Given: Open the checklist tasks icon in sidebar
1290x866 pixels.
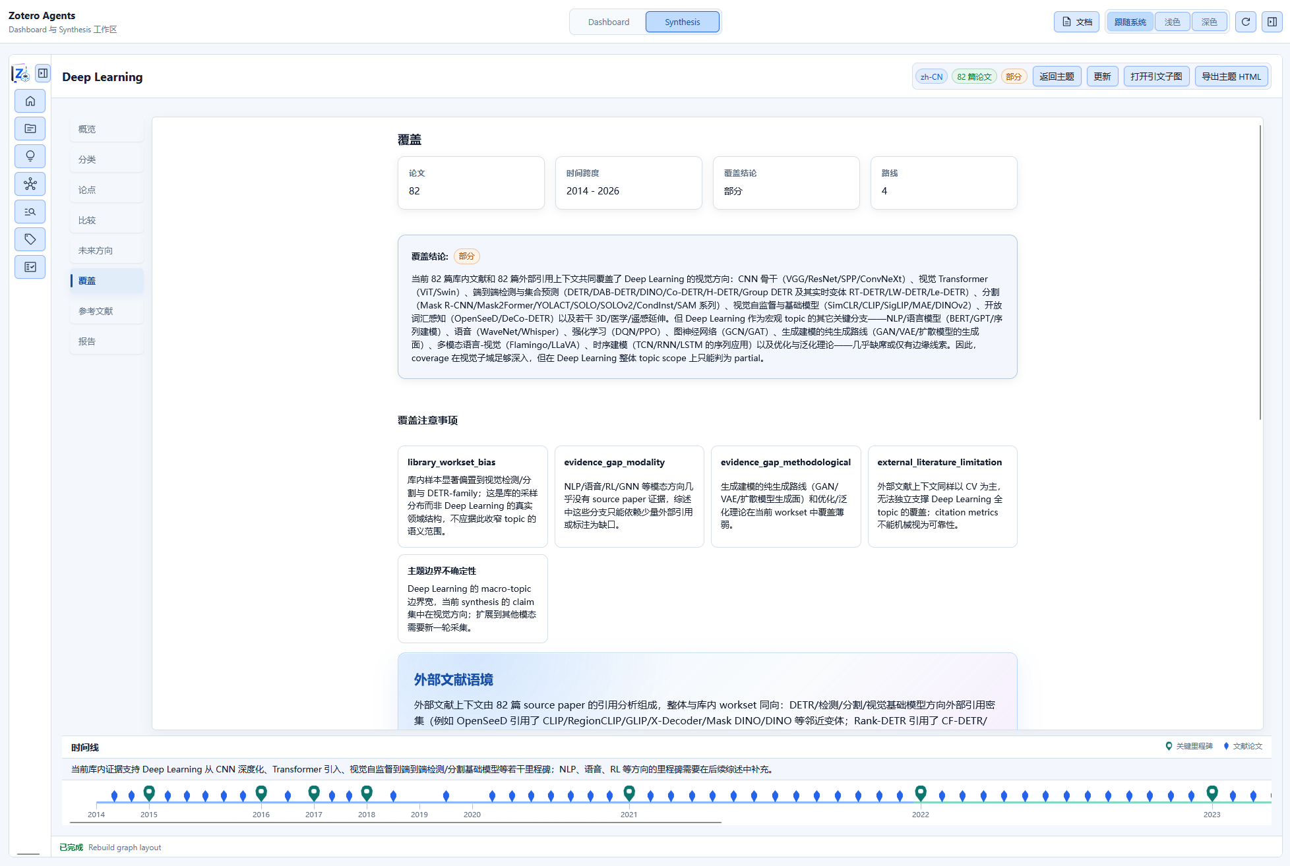Looking at the screenshot, I should tap(30, 267).
